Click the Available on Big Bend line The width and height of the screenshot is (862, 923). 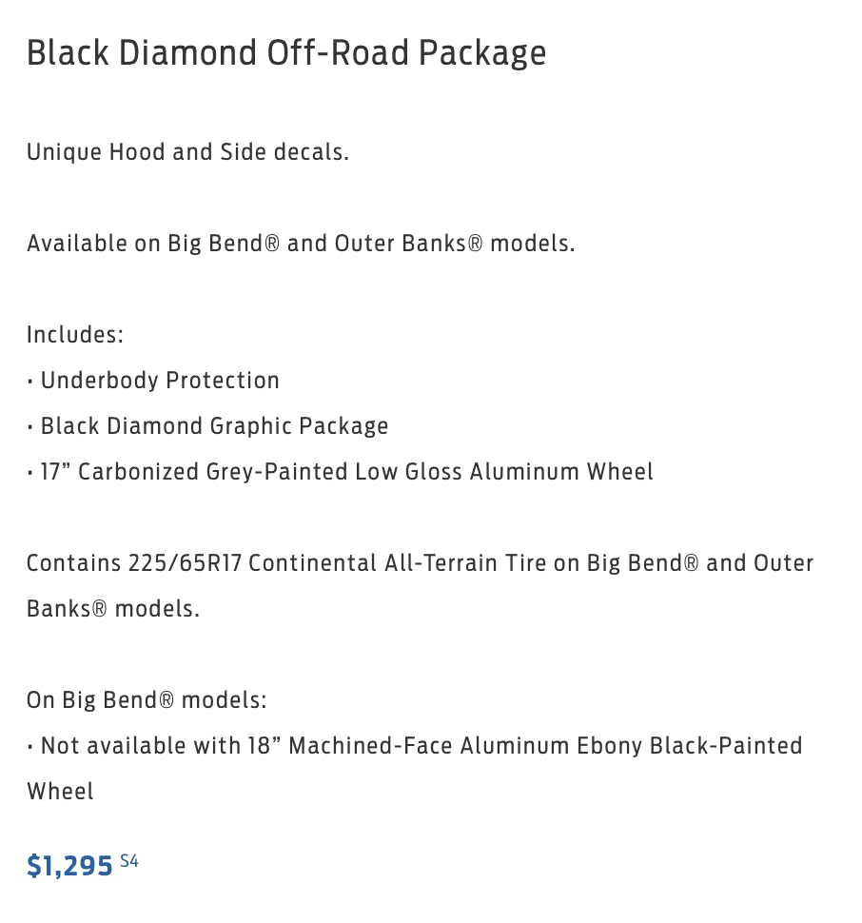(x=301, y=244)
